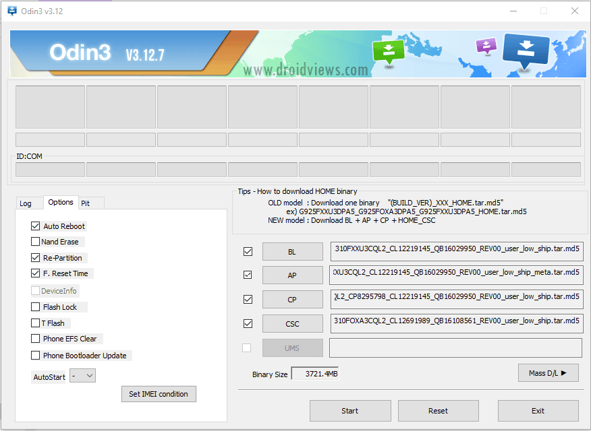Open the AutoStart dropdown
Viewport: 591px width, 431px height.
pos(83,376)
